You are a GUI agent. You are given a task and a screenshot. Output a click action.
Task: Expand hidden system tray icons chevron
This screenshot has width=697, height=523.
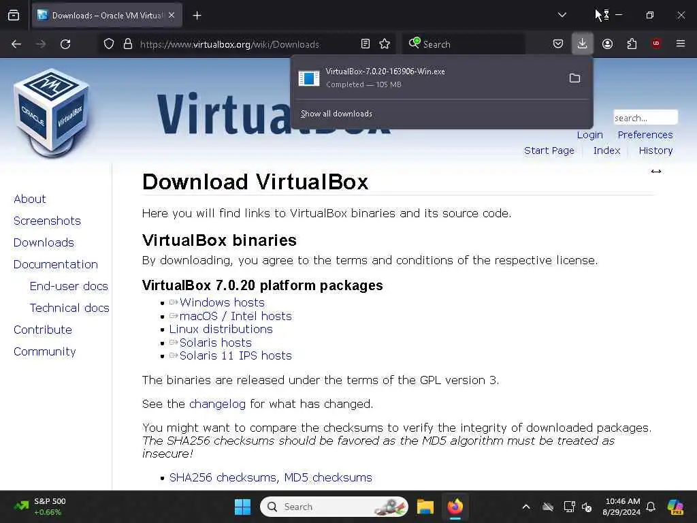[526, 507]
